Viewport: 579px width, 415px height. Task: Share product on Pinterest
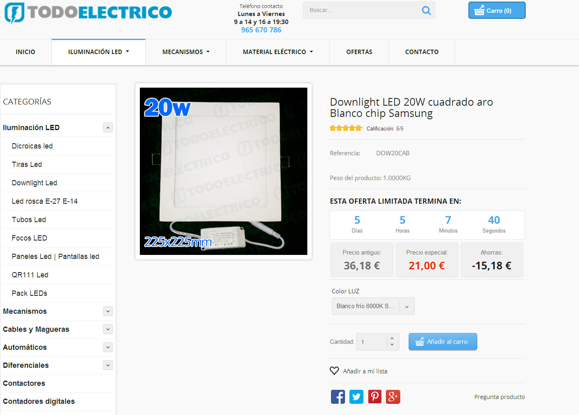375,397
